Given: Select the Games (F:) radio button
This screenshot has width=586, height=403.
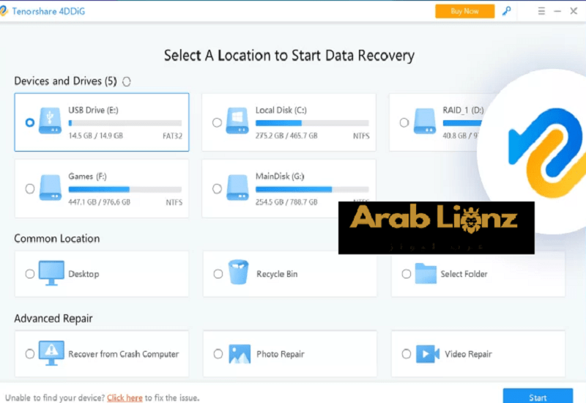Looking at the screenshot, I should [x=30, y=189].
